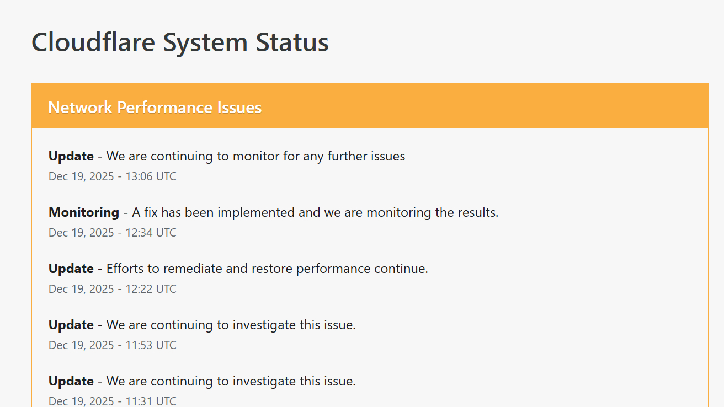724x407 pixels.
Task: Select the 'continuing to investigate' message above 11:31 timestamp
Action: tap(231, 381)
